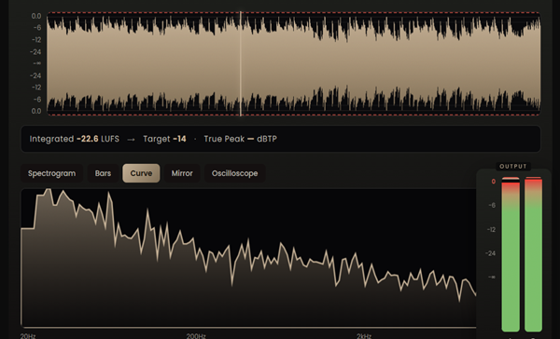Select the Bars visualization tab
The width and height of the screenshot is (560, 339).
pyautogui.click(x=103, y=173)
